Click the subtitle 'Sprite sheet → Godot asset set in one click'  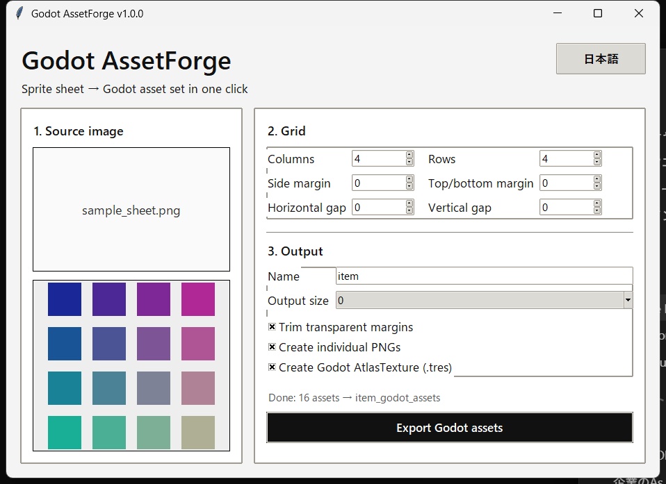pyautogui.click(x=135, y=89)
